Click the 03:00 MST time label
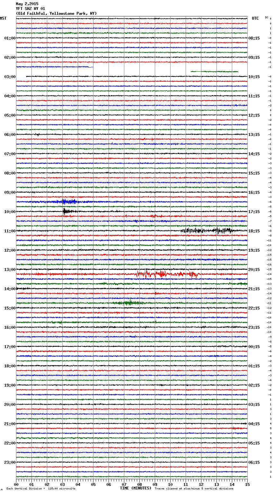This screenshot has height=493, width=273. click(x=10, y=77)
